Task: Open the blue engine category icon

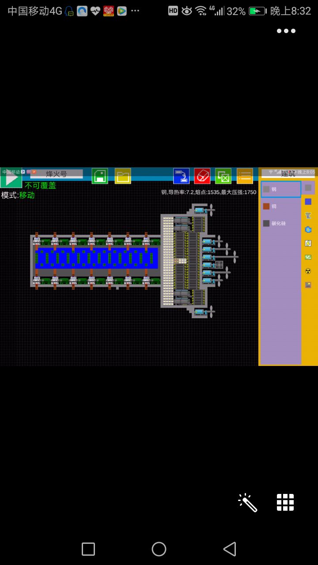Action: [x=308, y=230]
